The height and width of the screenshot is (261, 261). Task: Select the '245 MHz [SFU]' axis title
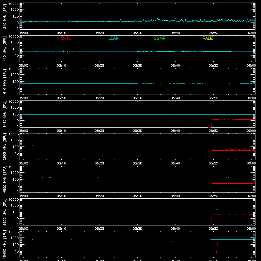[x=5, y=16]
